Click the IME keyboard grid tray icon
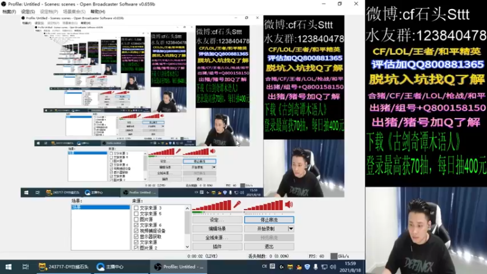 [272, 267]
